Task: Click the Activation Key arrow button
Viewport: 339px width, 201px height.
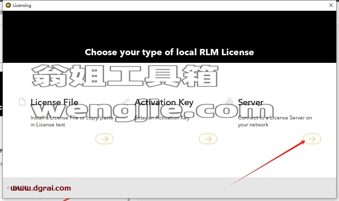Action: 208,139
